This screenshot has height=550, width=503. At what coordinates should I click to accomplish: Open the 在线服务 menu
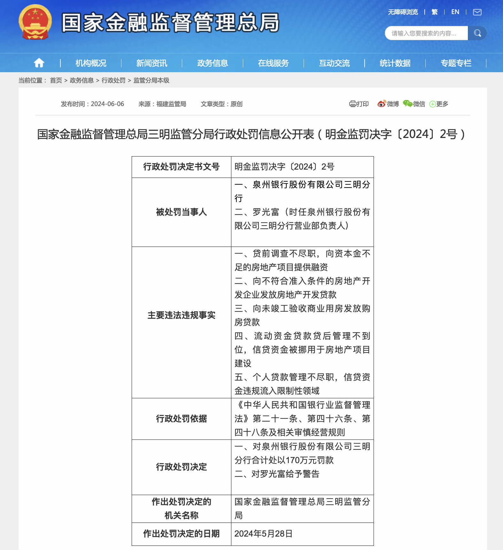(x=273, y=63)
